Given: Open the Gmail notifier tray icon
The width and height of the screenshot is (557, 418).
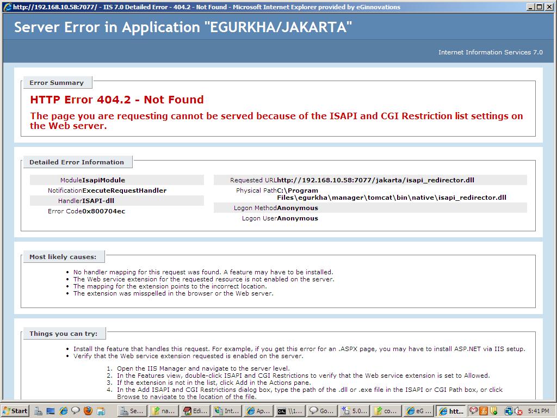Looking at the screenshot, I should 473,411.
